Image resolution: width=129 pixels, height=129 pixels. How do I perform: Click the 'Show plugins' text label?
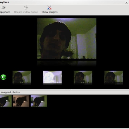point(50,12)
